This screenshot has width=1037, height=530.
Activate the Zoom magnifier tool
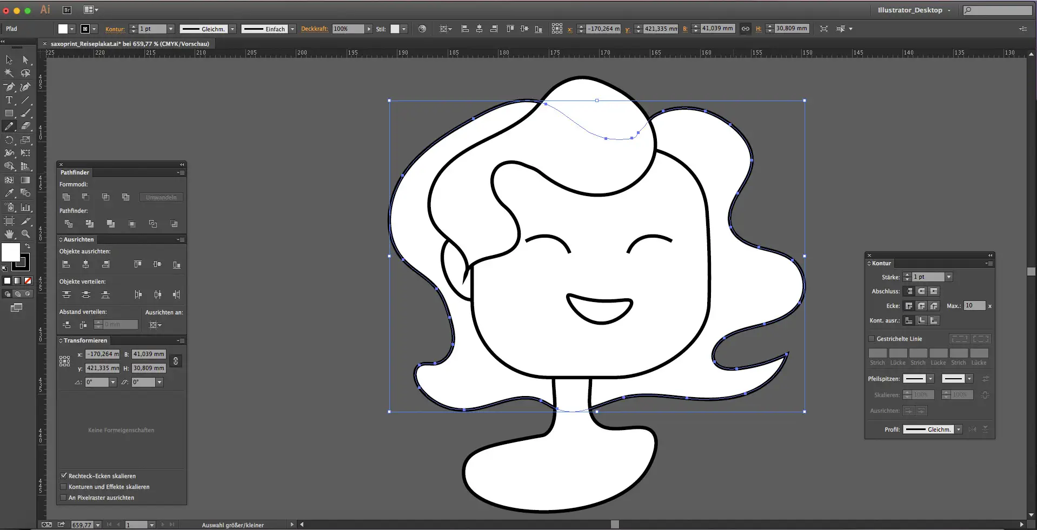click(25, 234)
